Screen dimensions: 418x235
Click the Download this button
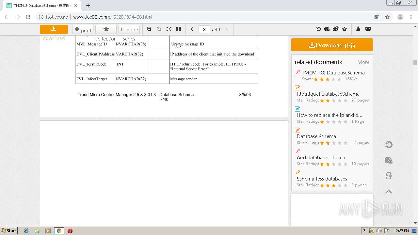coord(332,45)
